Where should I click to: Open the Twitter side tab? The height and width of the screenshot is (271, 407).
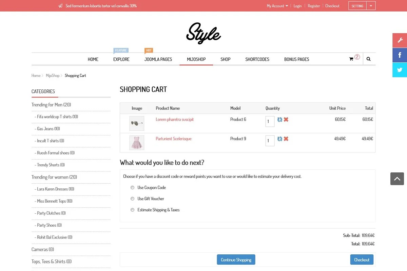[x=400, y=70]
